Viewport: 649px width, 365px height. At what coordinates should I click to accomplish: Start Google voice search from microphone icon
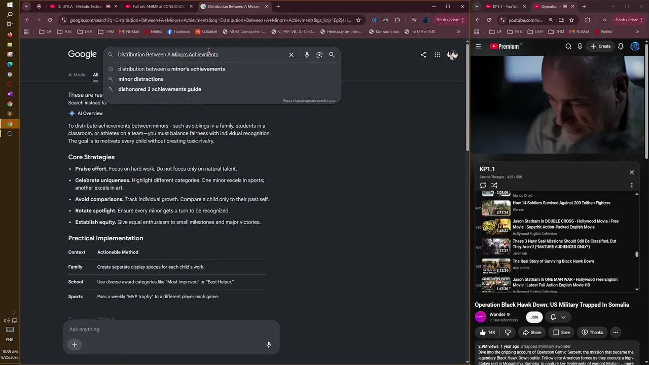[307, 55]
